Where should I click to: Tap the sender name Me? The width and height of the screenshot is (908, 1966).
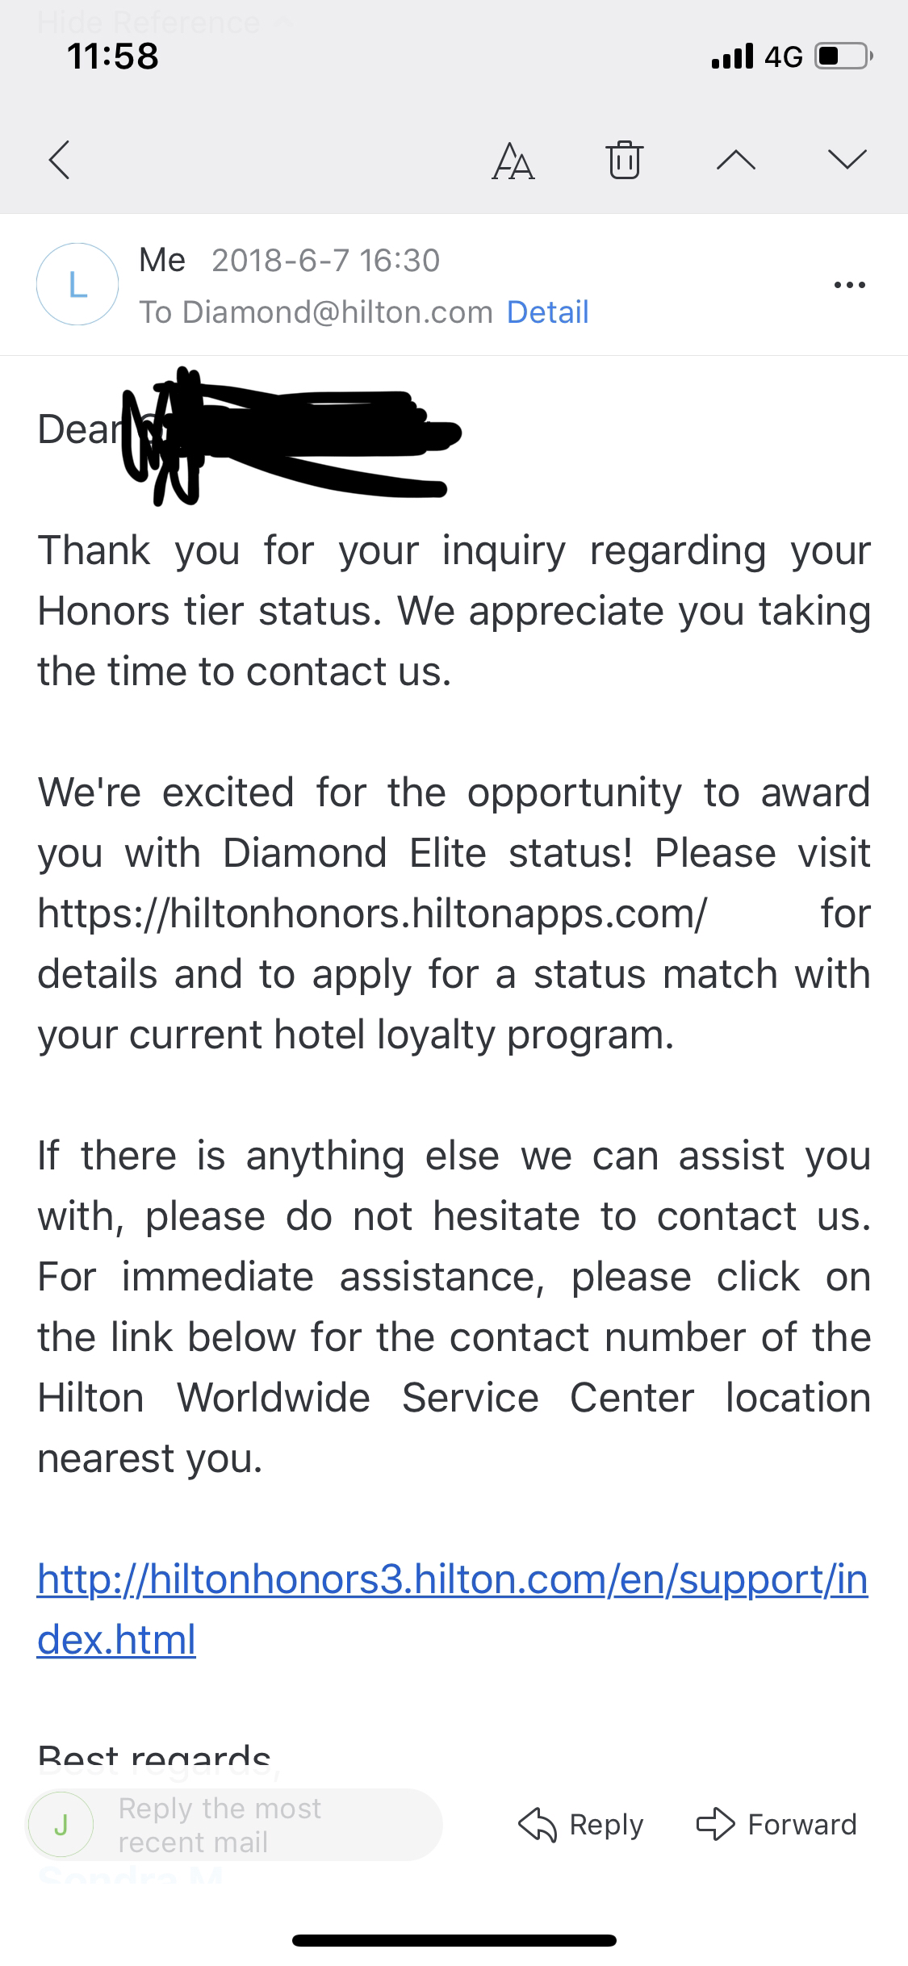(x=162, y=261)
